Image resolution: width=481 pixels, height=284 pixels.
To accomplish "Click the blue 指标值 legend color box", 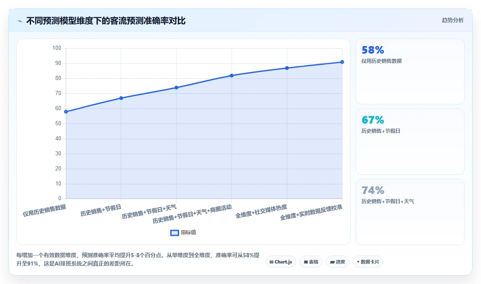I will 174,233.
